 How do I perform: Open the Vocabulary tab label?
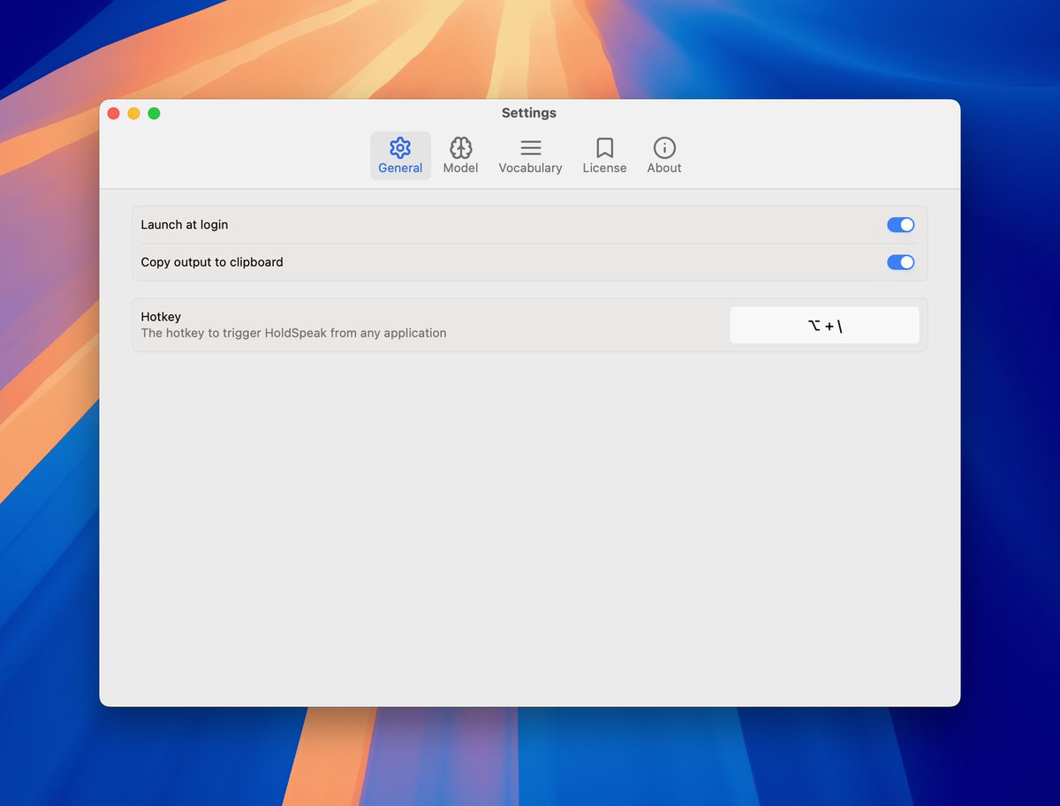coord(530,168)
